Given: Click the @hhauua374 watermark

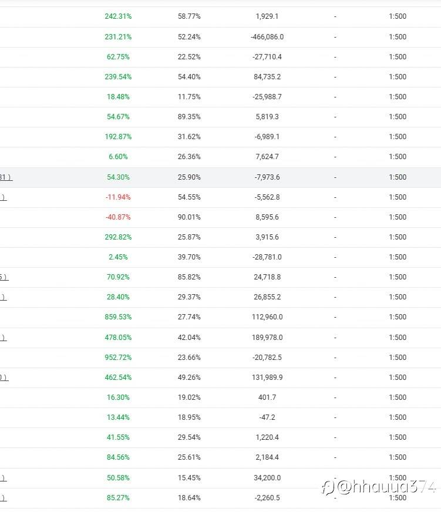Looking at the screenshot, I should (x=379, y=487).
